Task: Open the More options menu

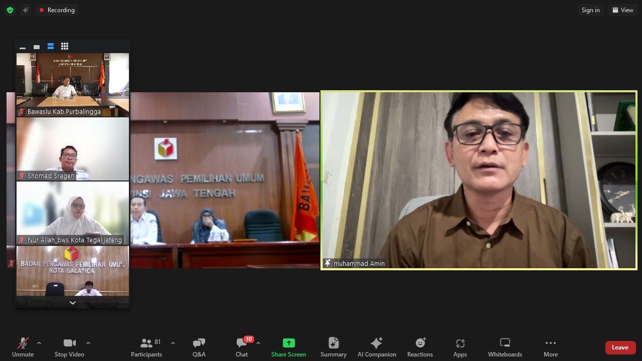Action: 550,347
